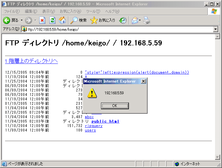Maximize the Internet Explorer window

(212, 4)
